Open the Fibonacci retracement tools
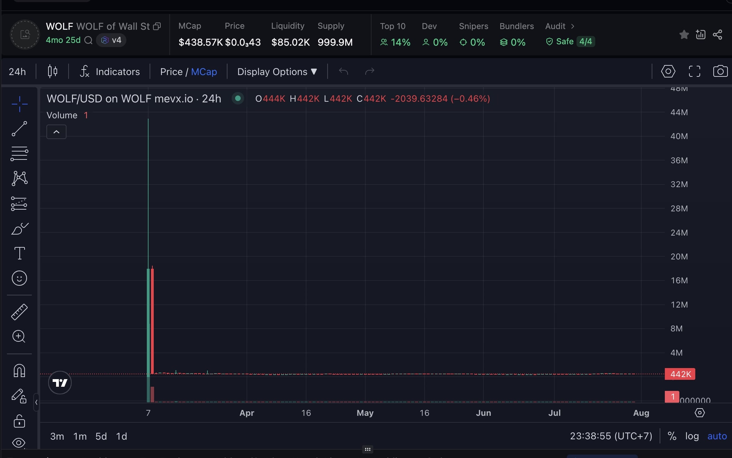Viewport: 732px width, 458px height. click(x=19, y=154)
